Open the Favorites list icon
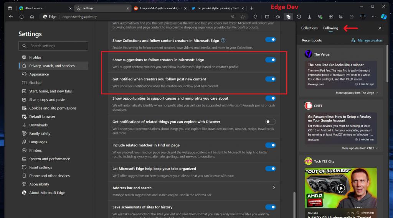393x218 pixels. coord(277,17)
